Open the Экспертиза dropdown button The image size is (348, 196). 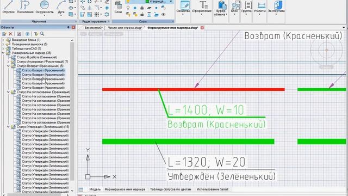276,9
